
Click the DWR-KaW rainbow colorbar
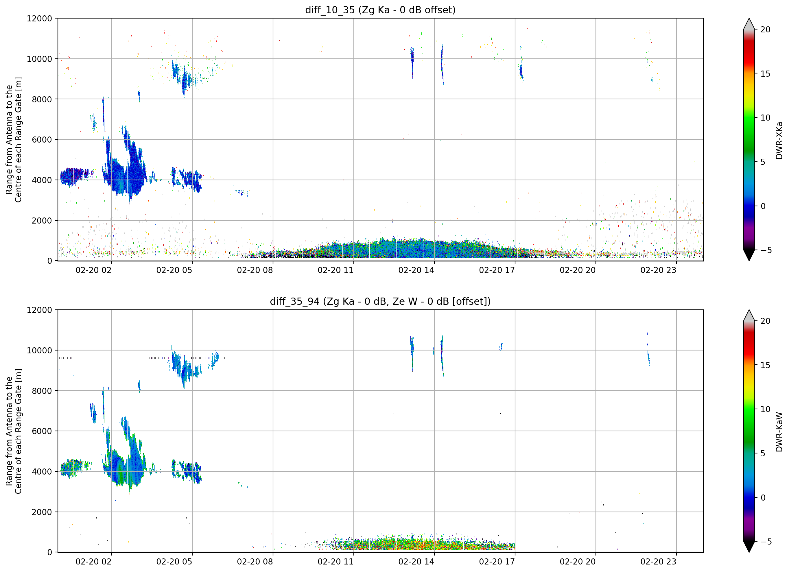[x=749, y=431]
